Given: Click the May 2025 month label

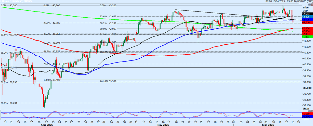Looking at the screenshot, I should (x=163, y=124).
